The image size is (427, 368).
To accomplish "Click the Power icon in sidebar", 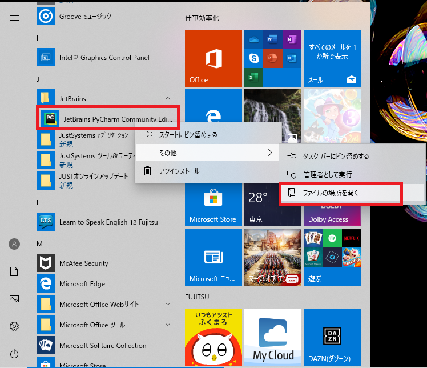I will 14,354.
